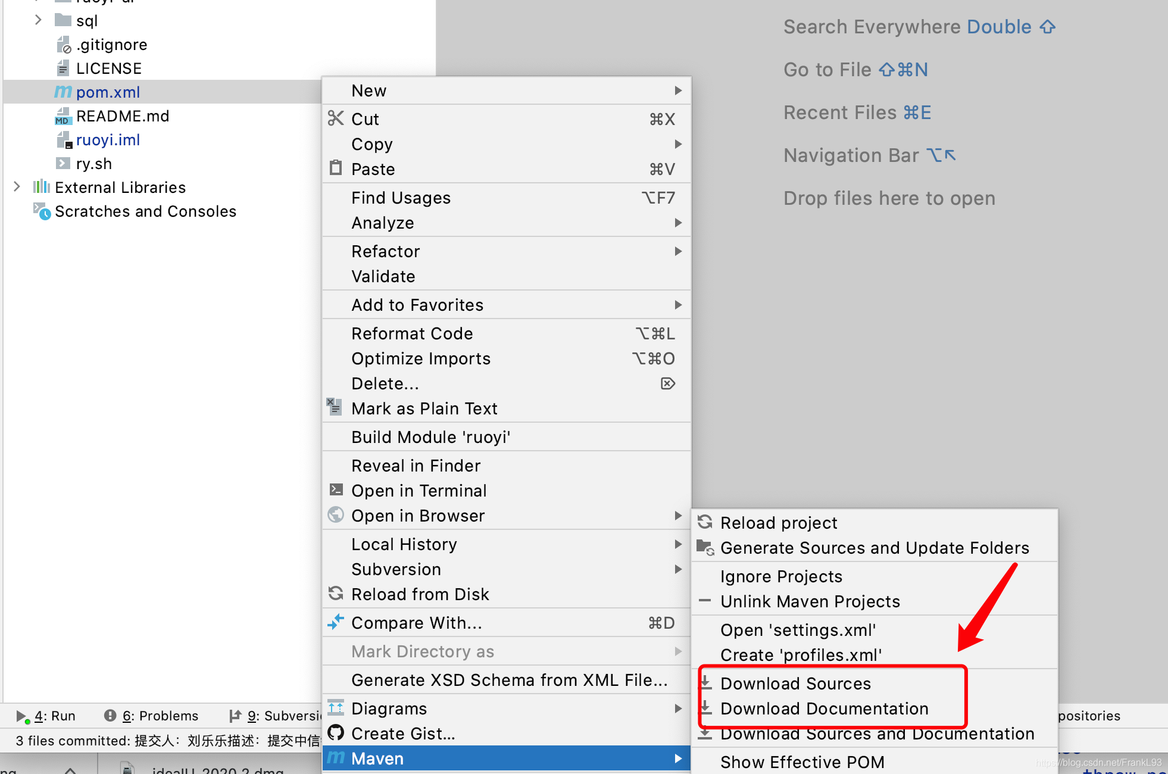Click the Open in Terminal icon
The height and width of the screenshot is (774, 1168).
coord(336,489)
